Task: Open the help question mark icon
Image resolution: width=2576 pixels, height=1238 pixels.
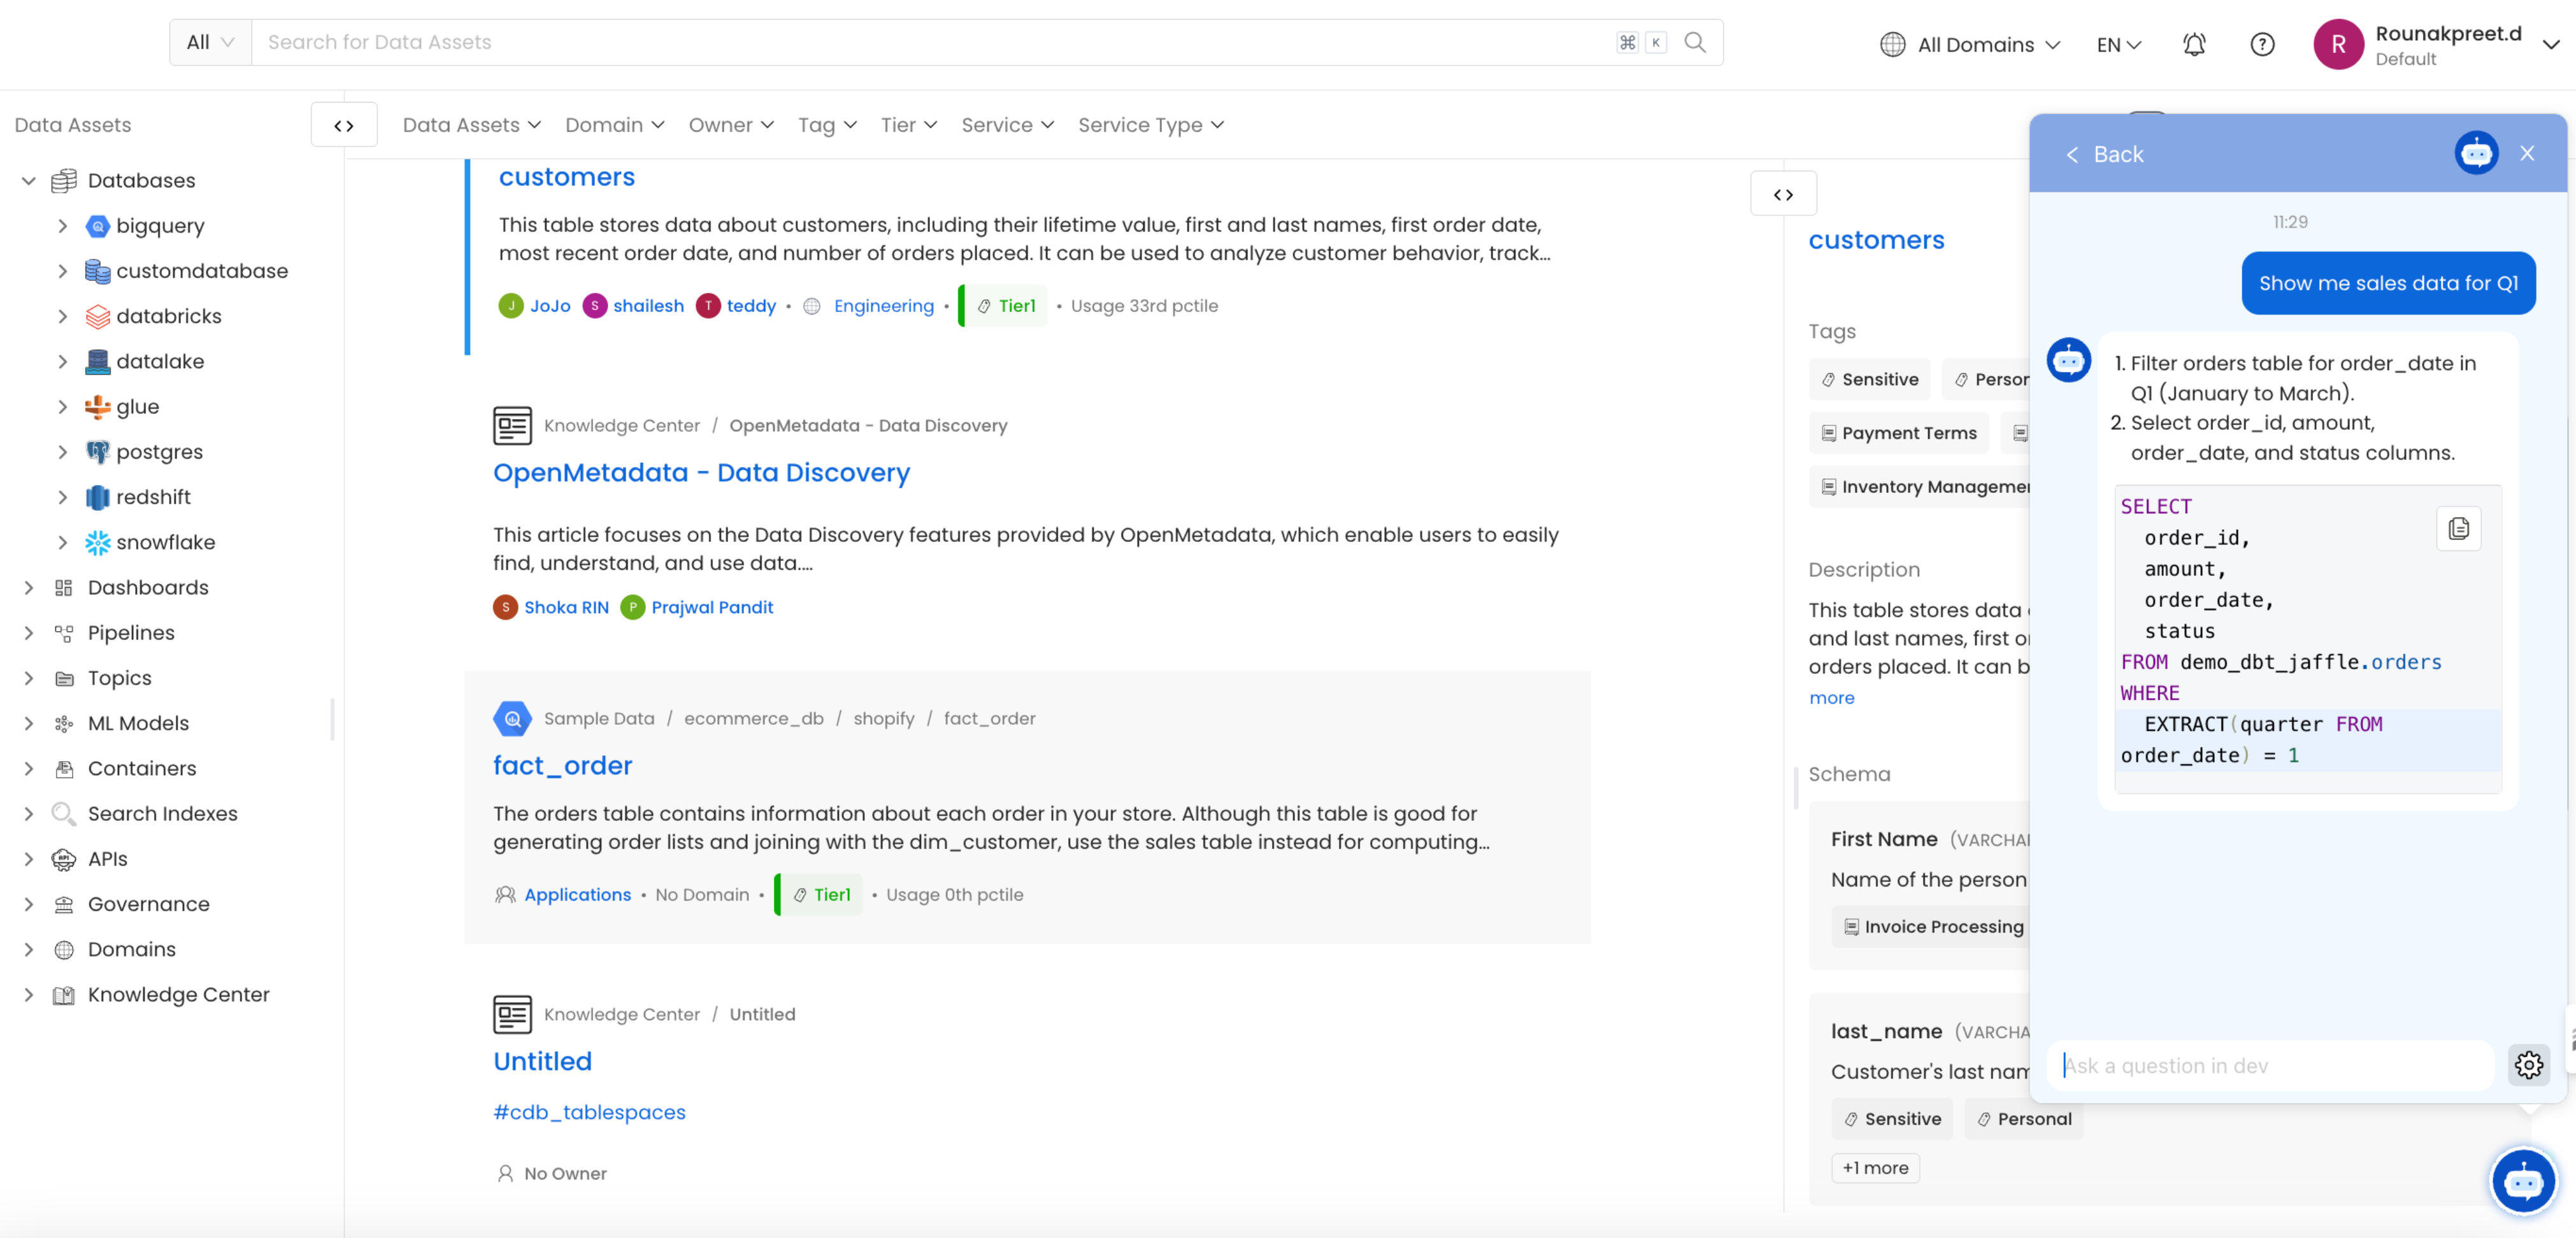Action: [2262, 44]
